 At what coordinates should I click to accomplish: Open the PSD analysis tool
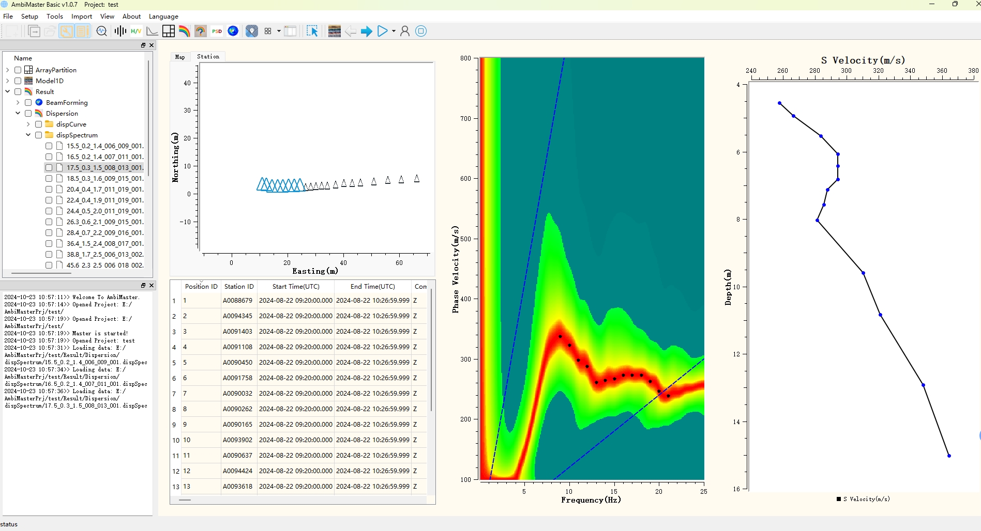[217, 31]
